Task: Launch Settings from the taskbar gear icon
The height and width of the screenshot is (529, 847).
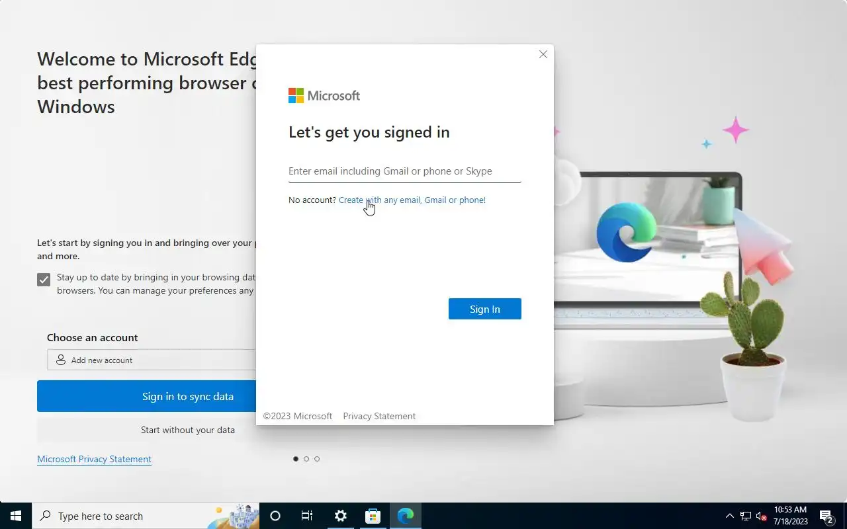Action: click(x=340, y=516)
